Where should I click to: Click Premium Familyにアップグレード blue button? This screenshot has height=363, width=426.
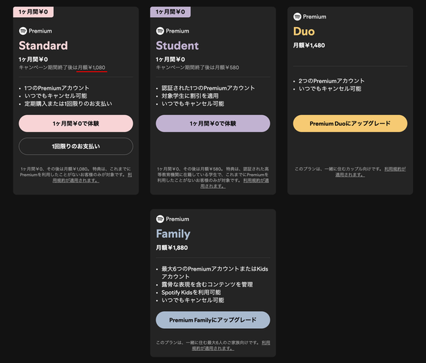click(x=213, y=320)
